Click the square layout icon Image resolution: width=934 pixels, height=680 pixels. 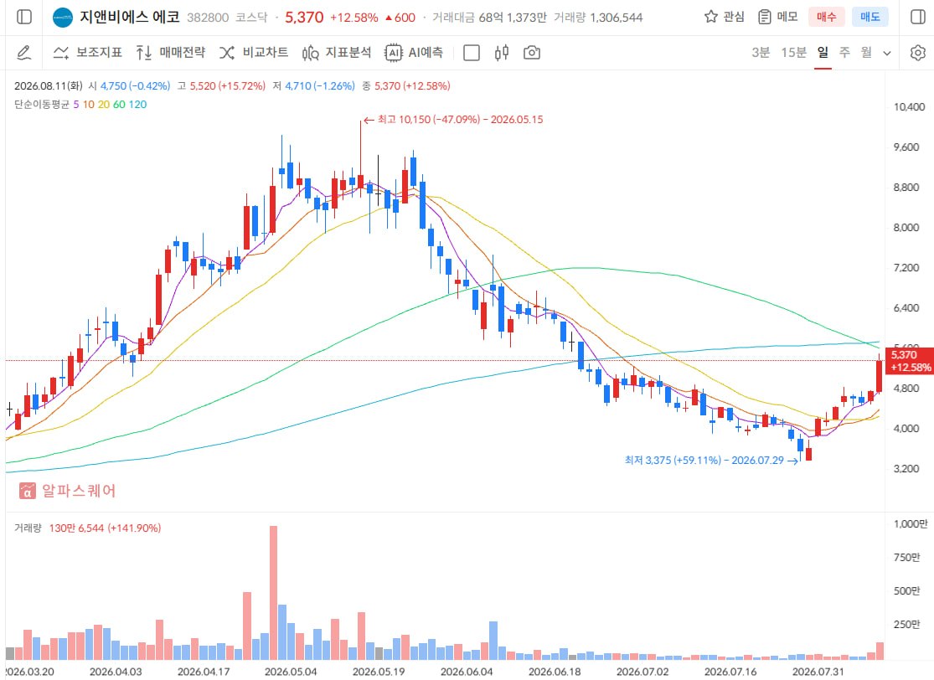(471, 53)
